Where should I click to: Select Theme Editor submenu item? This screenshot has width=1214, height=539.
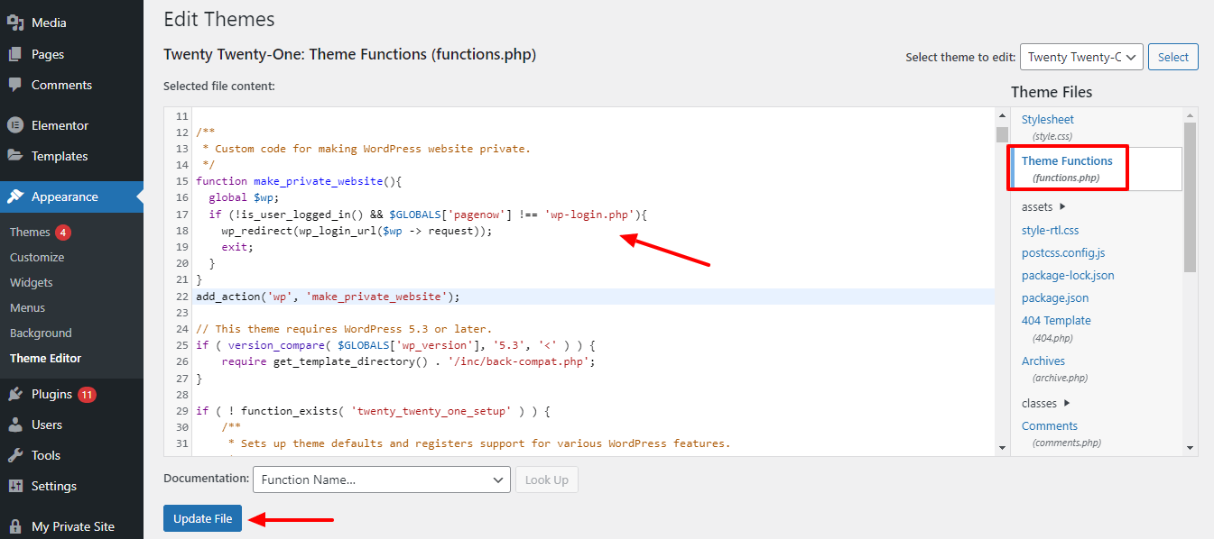(45, 358)
